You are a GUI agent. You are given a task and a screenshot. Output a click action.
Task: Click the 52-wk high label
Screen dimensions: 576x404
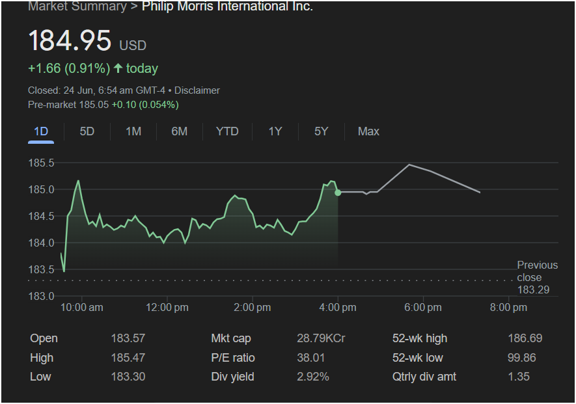coord(420,338)
